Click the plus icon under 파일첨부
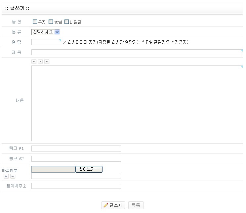This screenshot has width=246, height=213. (x=6, y=176)
